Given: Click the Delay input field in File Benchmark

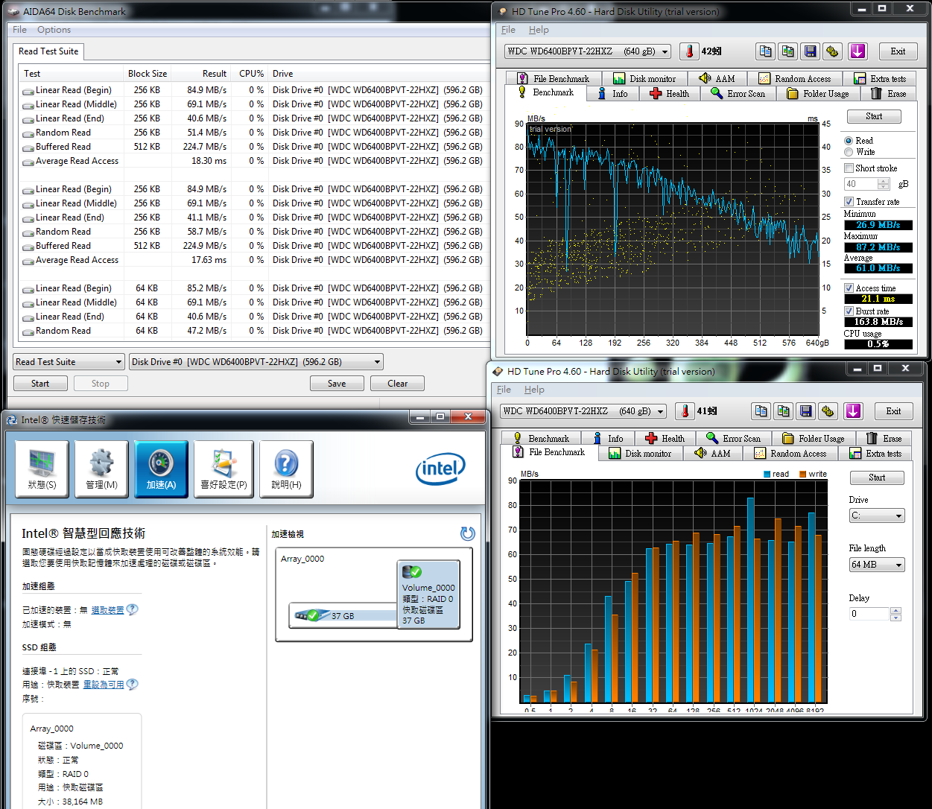Looking at the screenshot, I should (x=870, y=614).
